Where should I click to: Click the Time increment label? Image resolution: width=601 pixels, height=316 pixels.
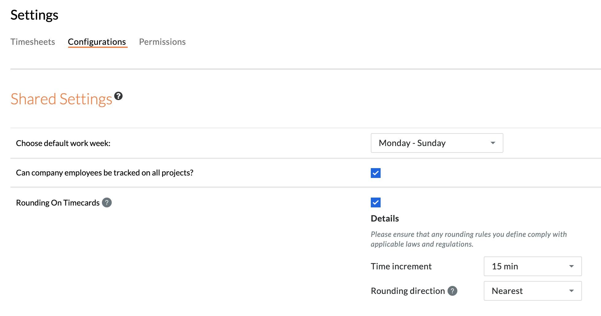(x=401, y=266)
